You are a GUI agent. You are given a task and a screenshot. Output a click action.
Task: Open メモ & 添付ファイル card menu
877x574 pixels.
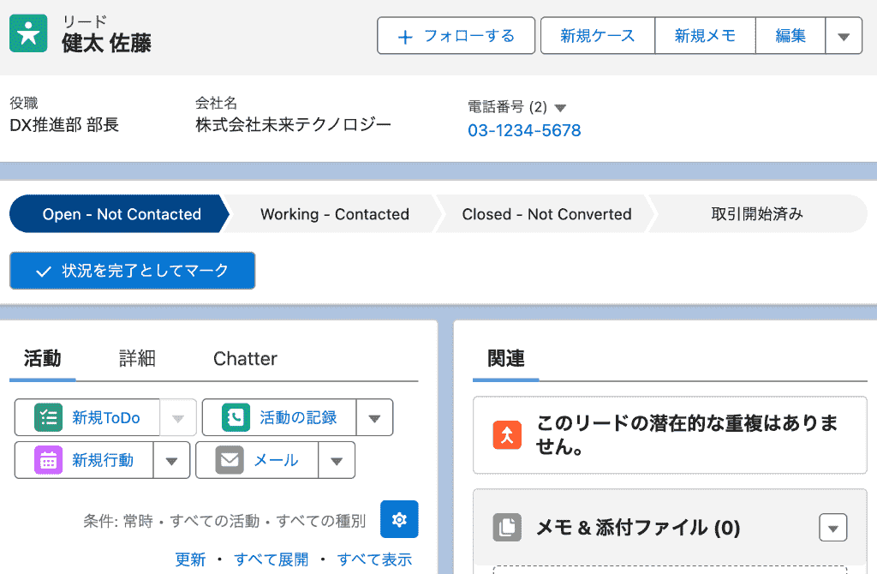(832, 528)
